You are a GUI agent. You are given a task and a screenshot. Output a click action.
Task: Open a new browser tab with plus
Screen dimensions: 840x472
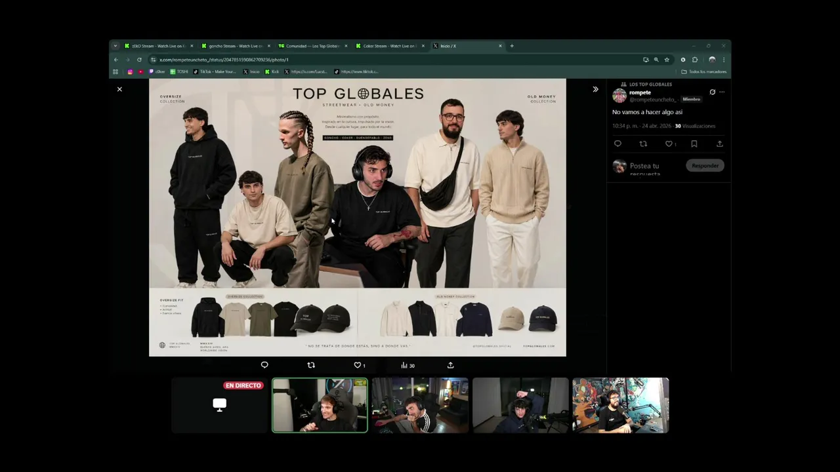[512, 46]
